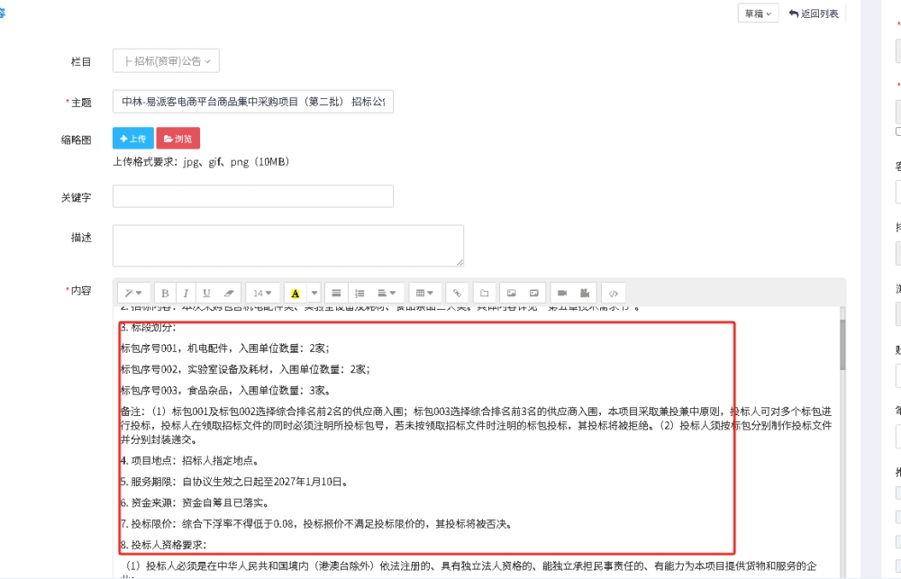Image resolution: width=901 pixels, height=579 pixels.
Task: Click text '标包序号001，机电配件'
Action: tap(174, 348)
